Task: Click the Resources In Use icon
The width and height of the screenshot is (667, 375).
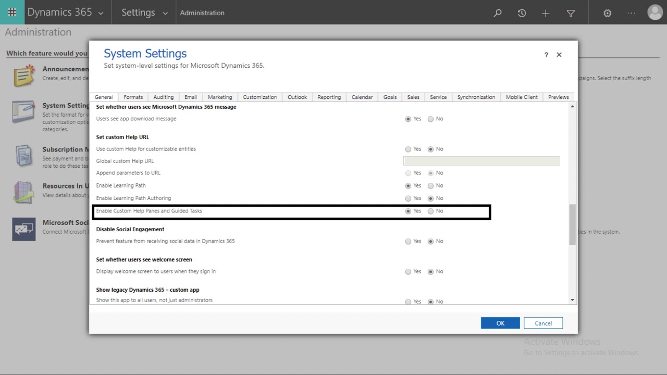Action: 24,192
